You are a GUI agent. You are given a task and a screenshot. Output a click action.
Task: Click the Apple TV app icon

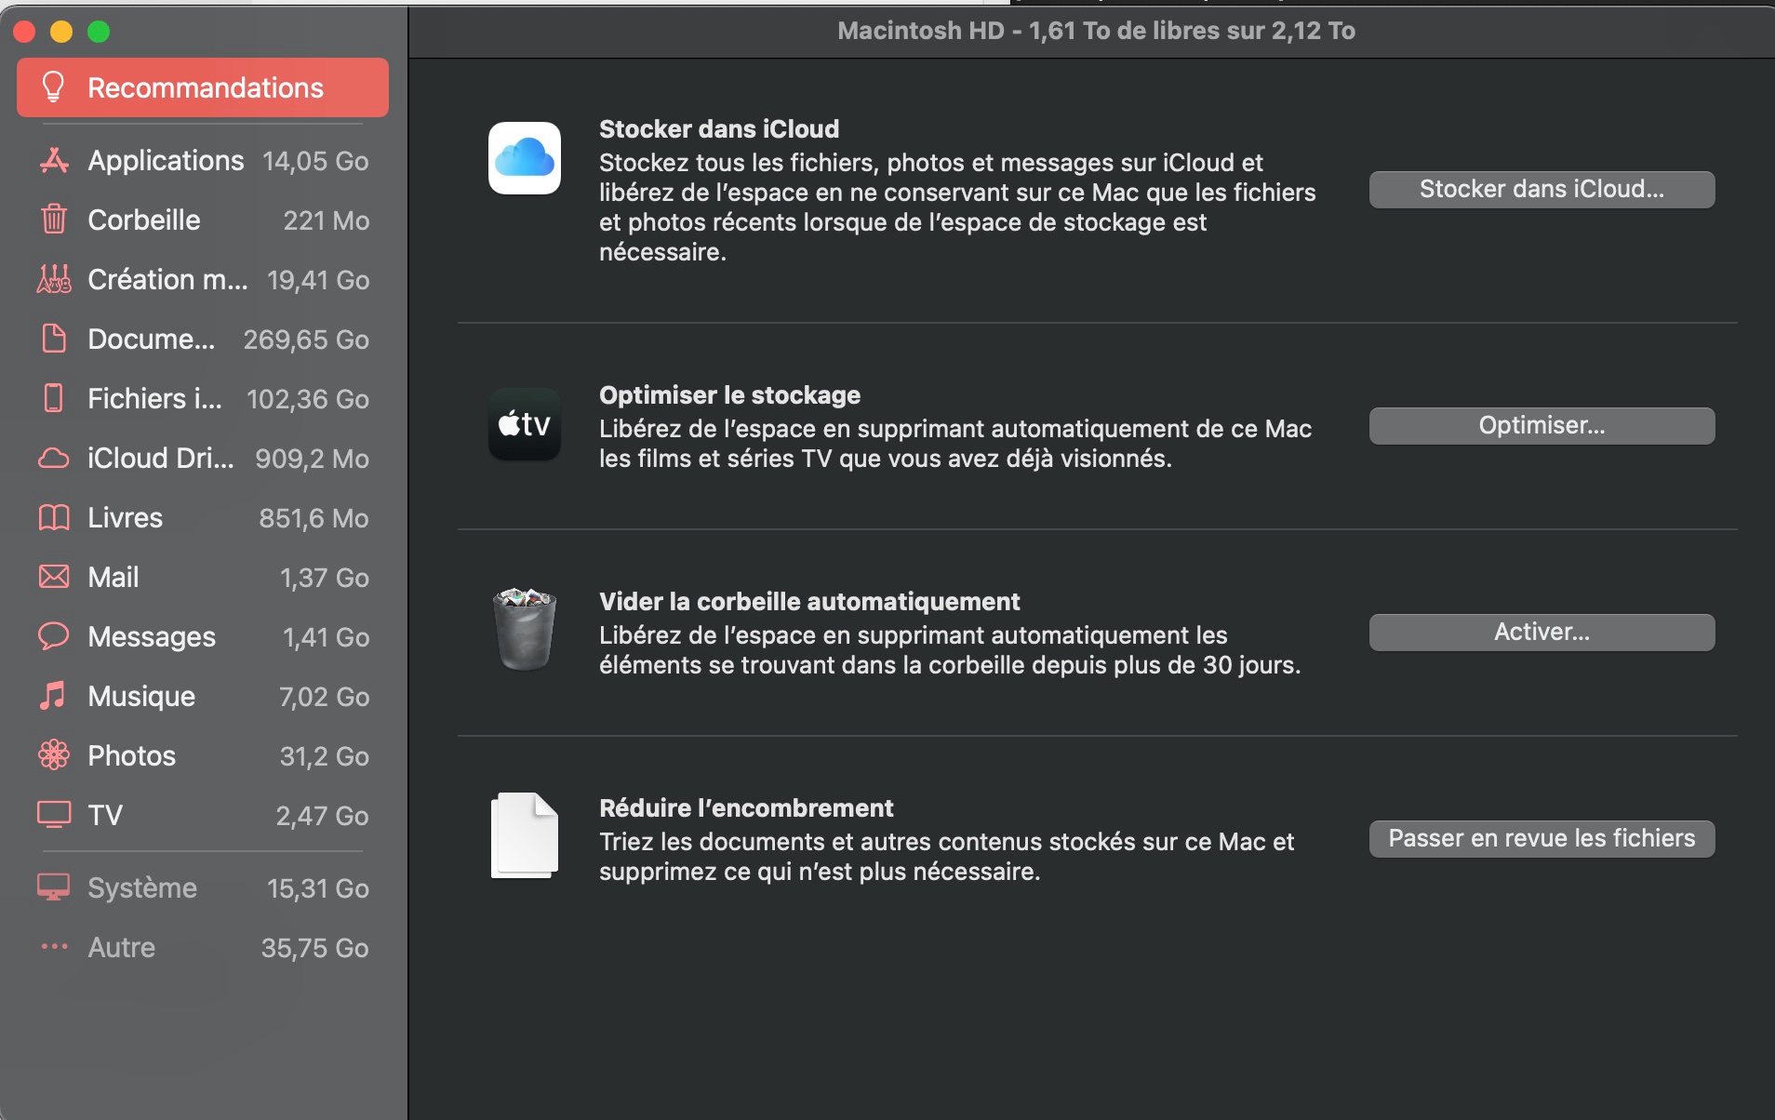click(525, 424)
